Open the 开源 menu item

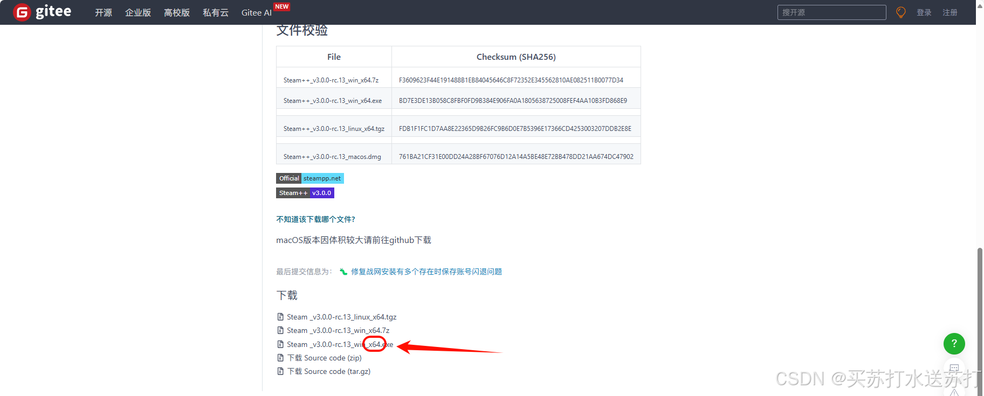(x=104, y=12)
